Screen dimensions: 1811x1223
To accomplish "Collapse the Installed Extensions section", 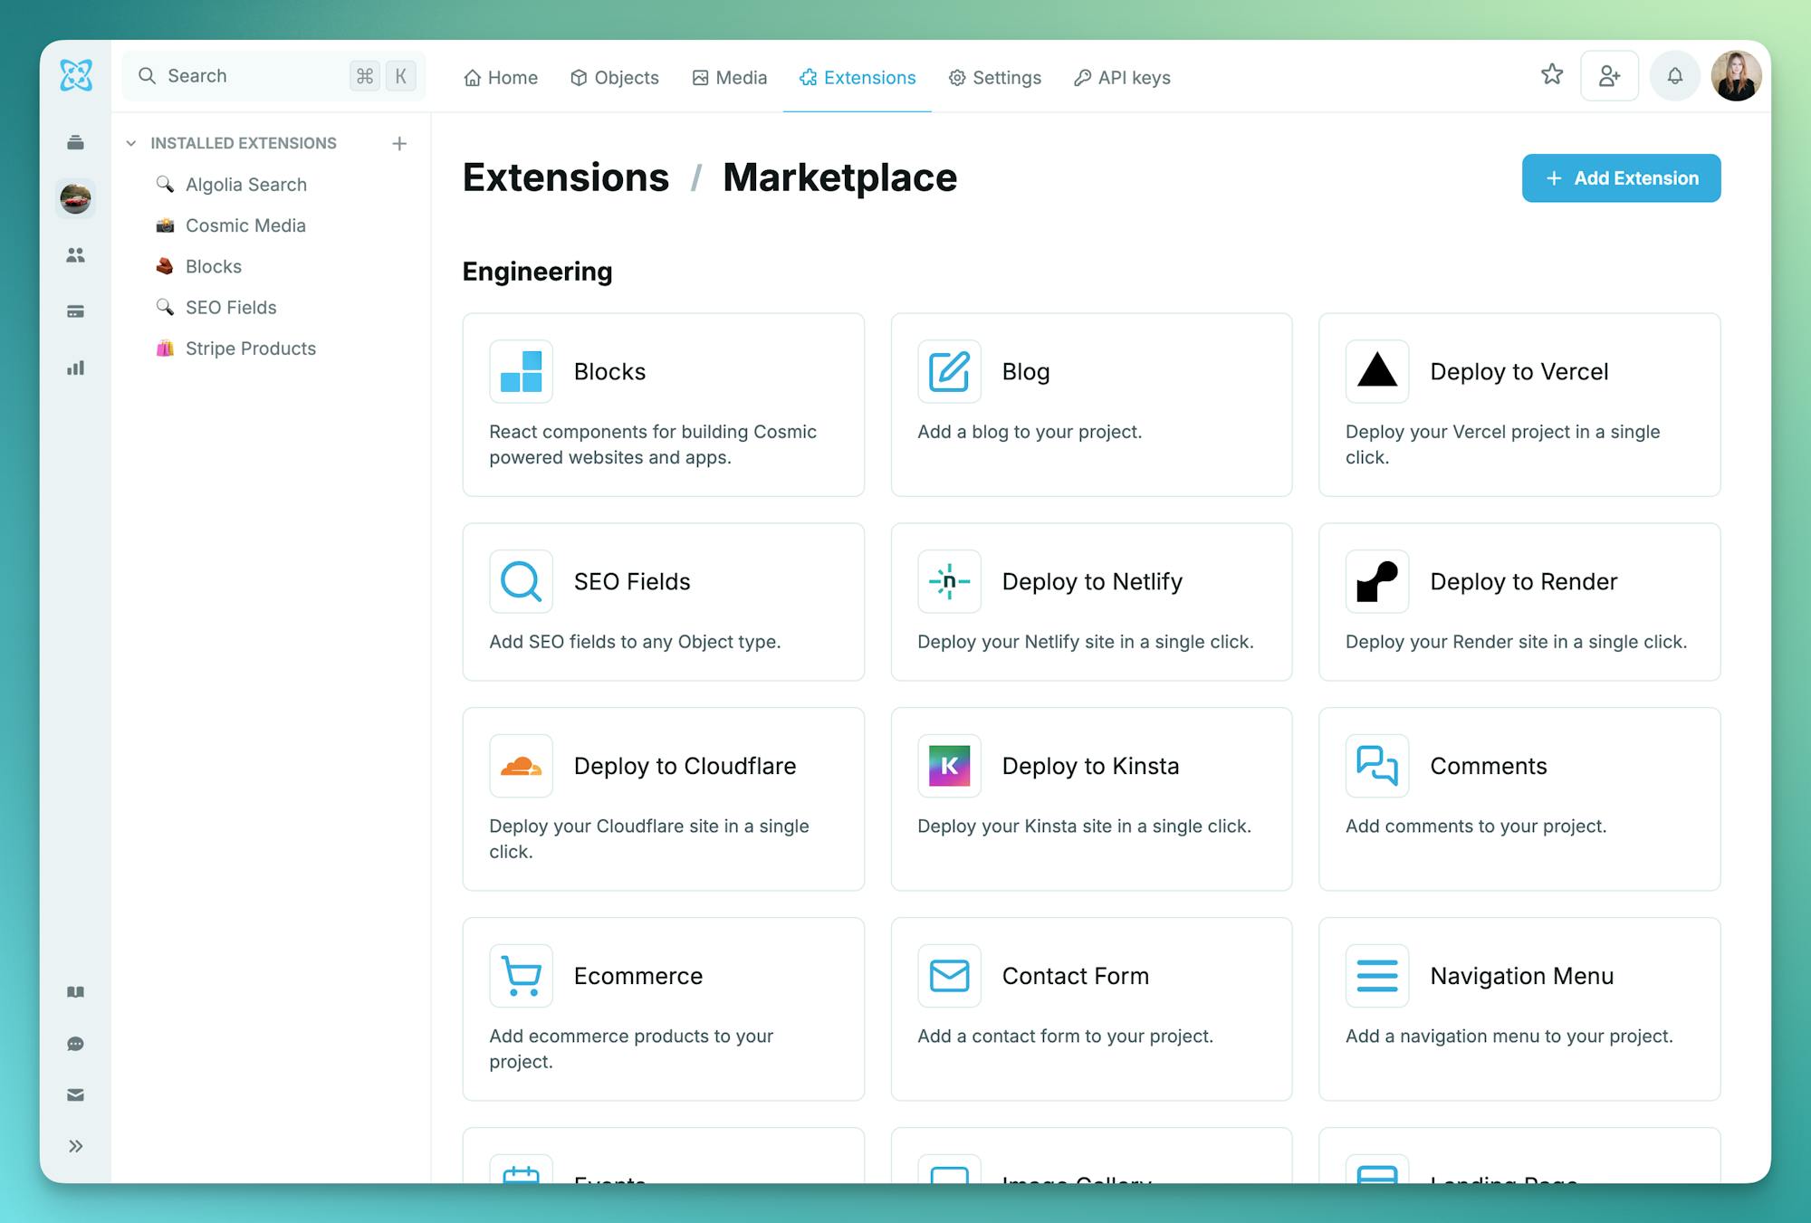I will [x=131, y=143].
